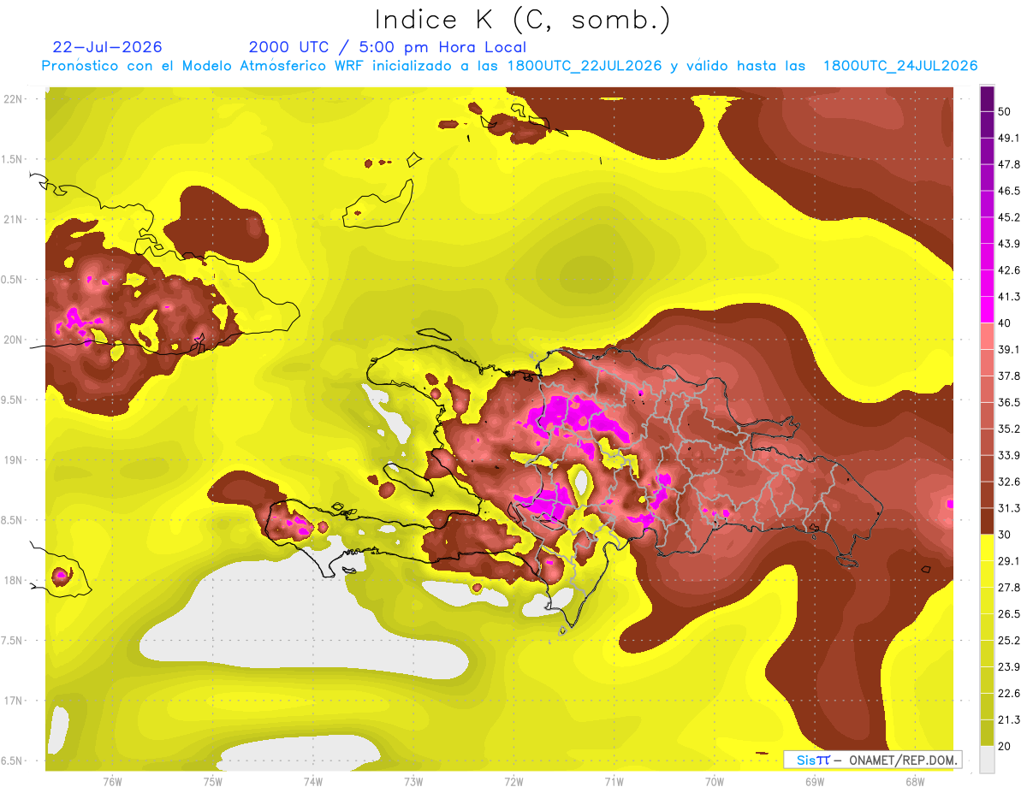Image resolution: width=1027 pixels, height=793 pixels.
Task: Click the legend value '22.6'
Action: (x=1009, y=693)
